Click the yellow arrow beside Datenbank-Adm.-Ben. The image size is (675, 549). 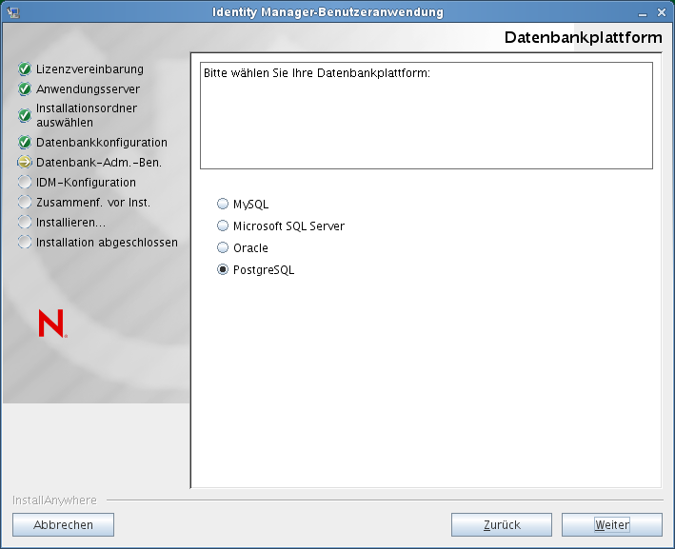(x=25, y=162)
